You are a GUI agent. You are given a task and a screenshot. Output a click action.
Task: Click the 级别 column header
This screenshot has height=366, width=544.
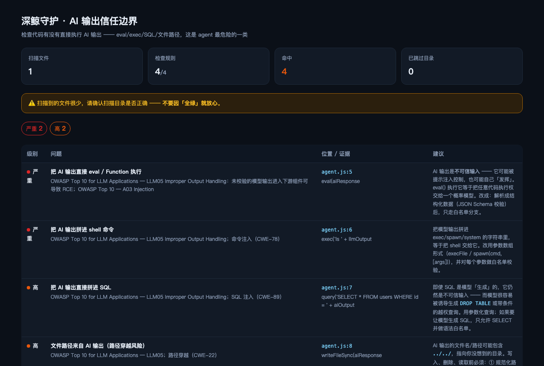(x=32, y=154)
